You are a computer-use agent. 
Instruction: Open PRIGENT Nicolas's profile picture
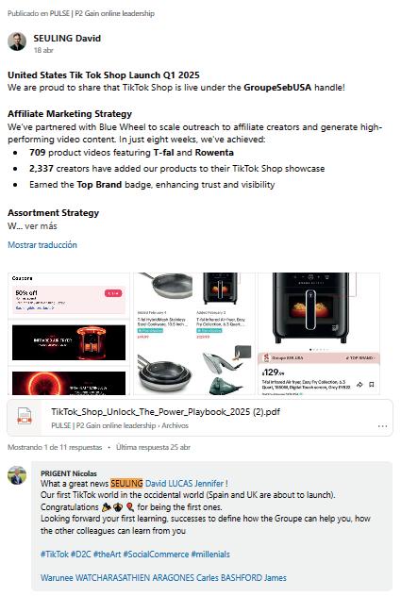tap(17, 475)
